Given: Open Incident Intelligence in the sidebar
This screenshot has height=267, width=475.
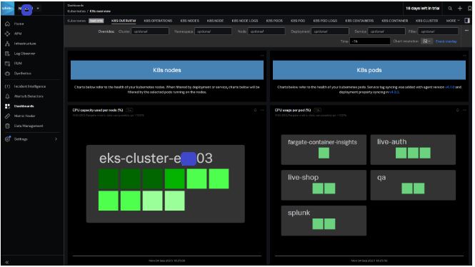Looking at the screenshot, I should pyautogui.click(x=30, y=86).
